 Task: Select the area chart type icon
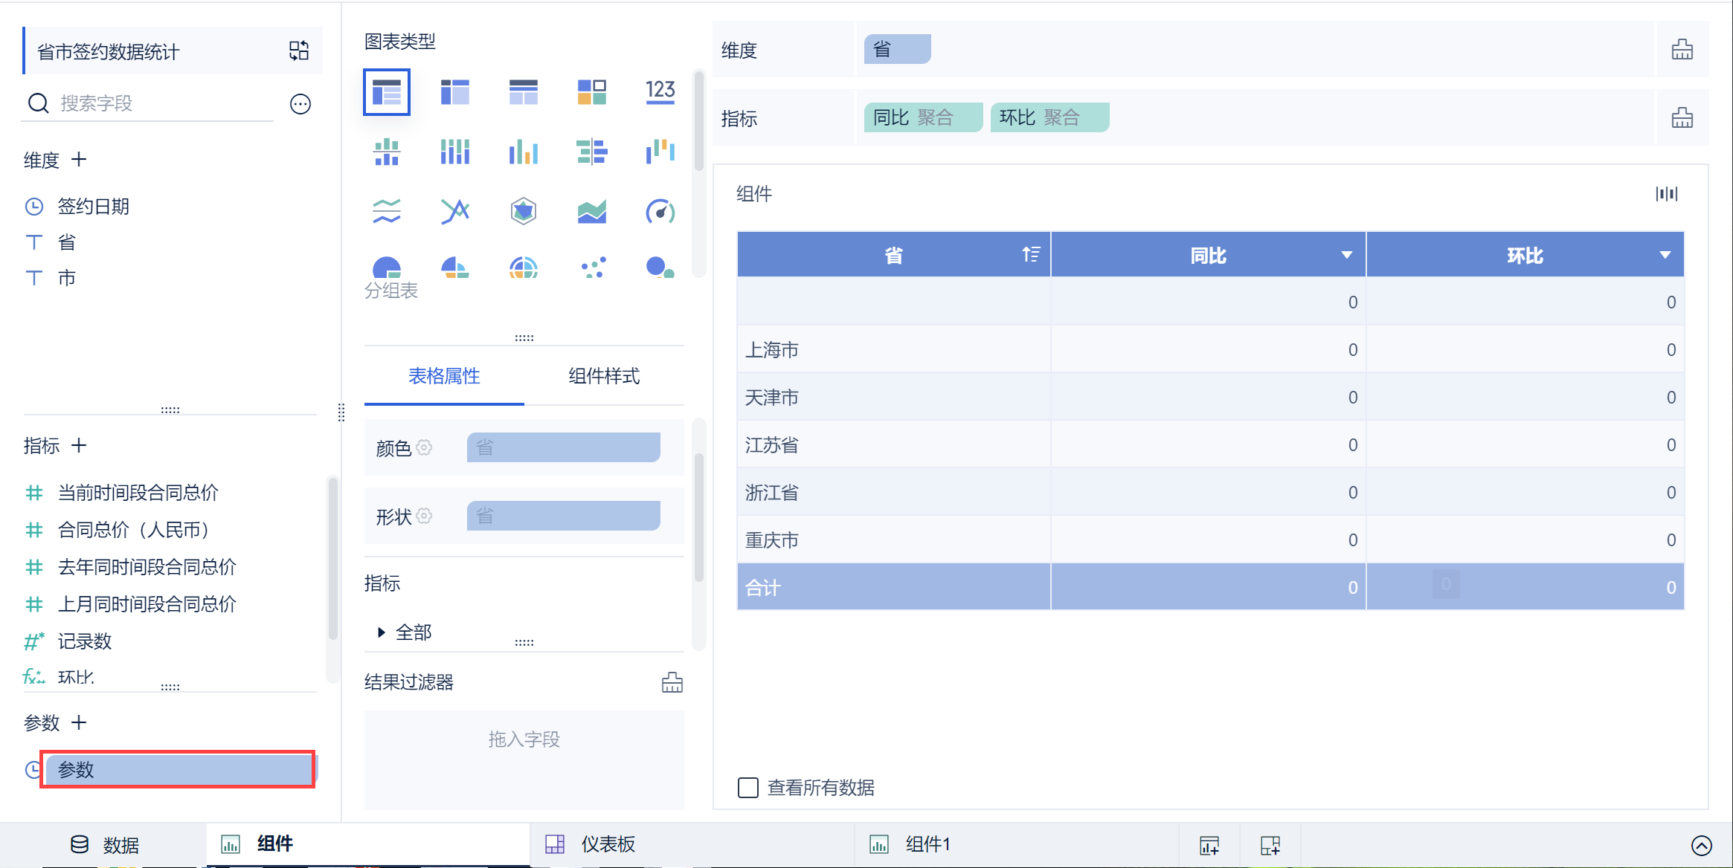(x=591, y=212)
